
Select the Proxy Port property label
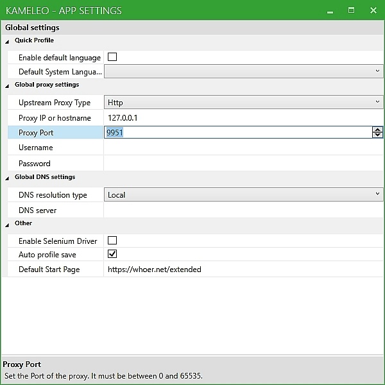coord(36,133)
